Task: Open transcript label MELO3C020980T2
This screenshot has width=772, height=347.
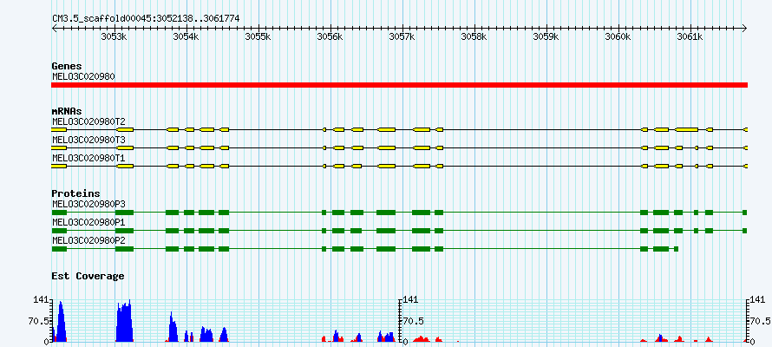Action: (88, 121)
